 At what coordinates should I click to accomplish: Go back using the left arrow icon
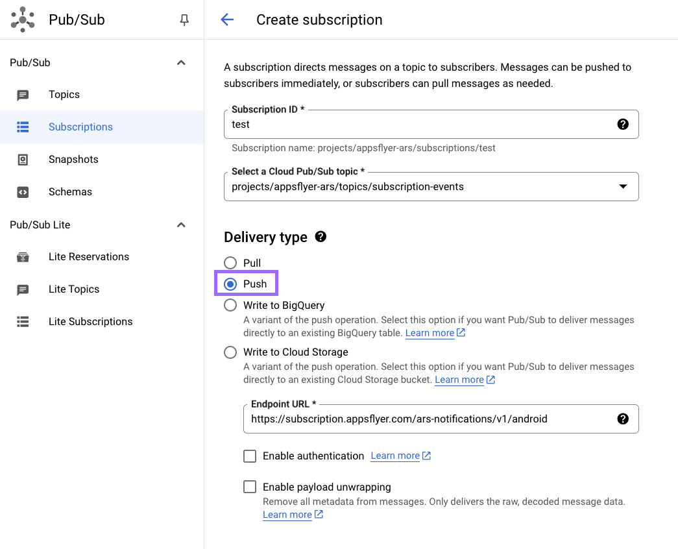(x=227, y=19)
